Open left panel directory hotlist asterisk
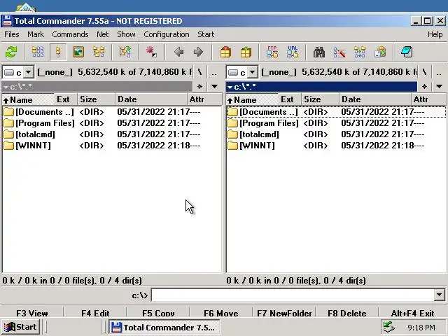 click(x=200, y=87)
